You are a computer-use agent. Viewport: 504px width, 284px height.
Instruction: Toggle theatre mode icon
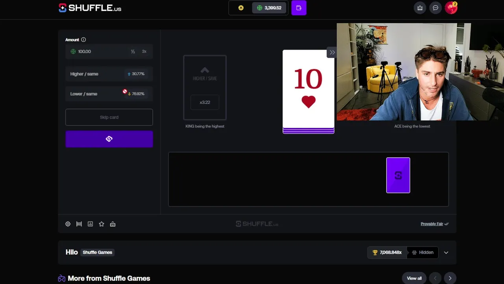(79, 224)
